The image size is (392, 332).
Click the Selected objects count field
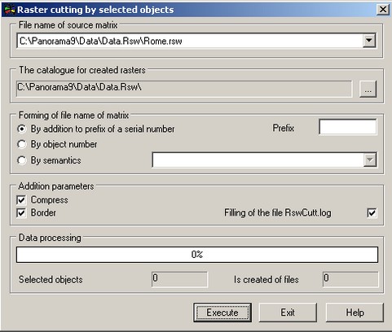pyautogui.click(x=179, y=279)
